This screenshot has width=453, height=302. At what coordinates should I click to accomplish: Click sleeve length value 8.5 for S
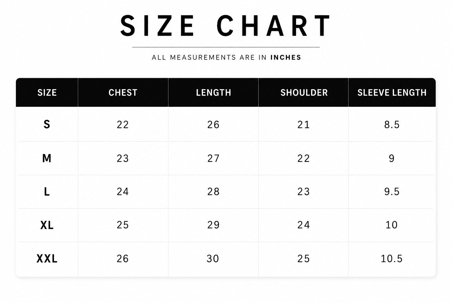point(392,124)
